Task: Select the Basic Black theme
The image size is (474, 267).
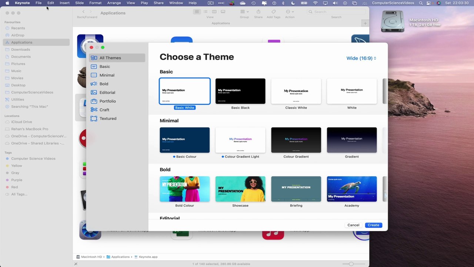Action: [x=240, y=91]
